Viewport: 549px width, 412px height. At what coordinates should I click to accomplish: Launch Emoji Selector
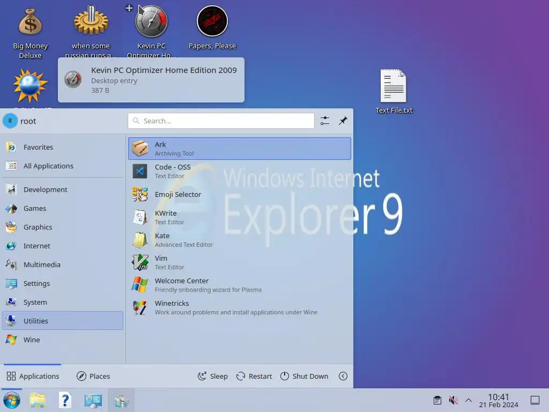click(x=240, y=194)
